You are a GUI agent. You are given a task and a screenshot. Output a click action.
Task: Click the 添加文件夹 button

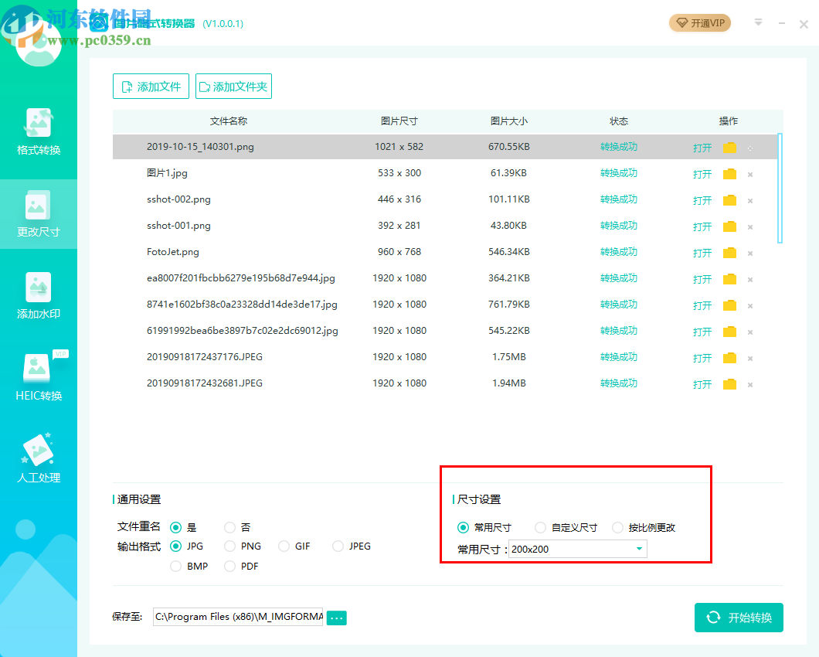233,86
